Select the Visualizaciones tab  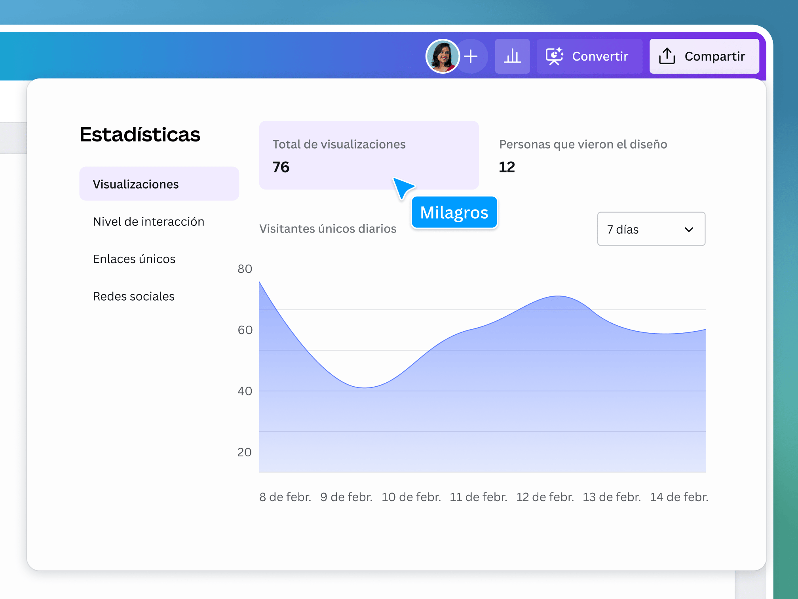click(135, 183)
